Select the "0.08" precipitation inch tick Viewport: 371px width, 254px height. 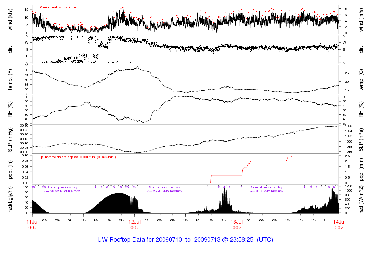click(x=25, y=161)
